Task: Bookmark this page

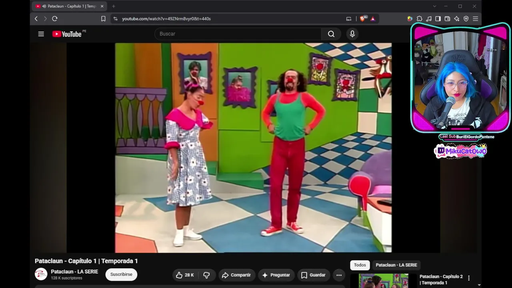Action: click(103, 19)
